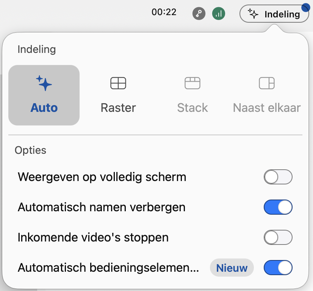This screenshot has height=291, width=313.
Task: Choose the Raster grid layout icon
Action: [118, 83]
